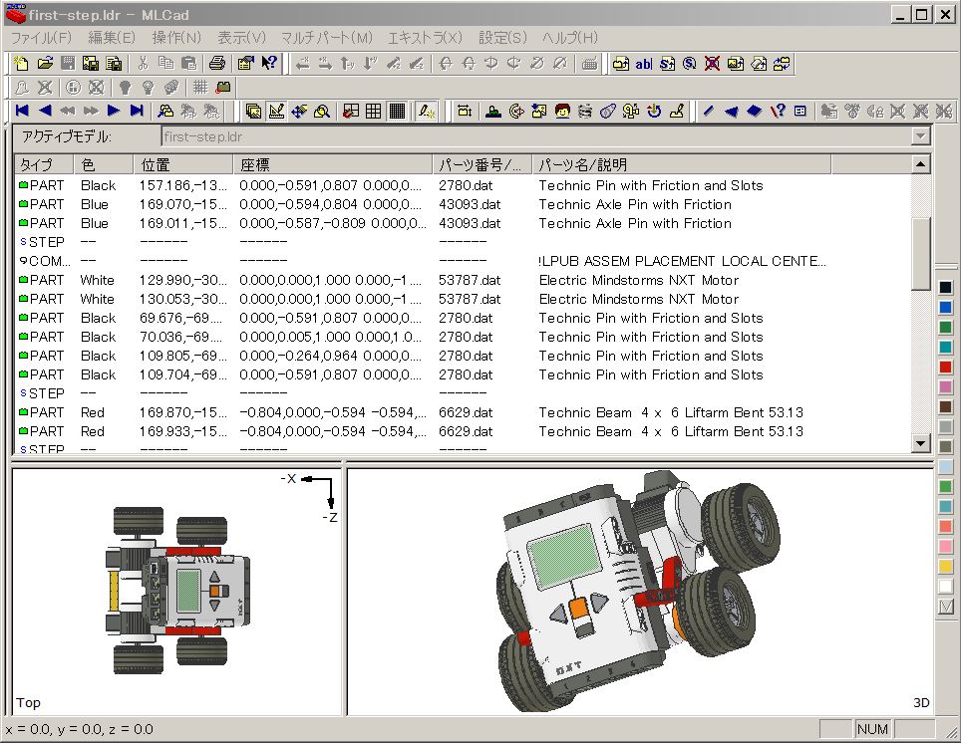Select the move/pan view tool
The image size is (961, 743).
coord(299,111)
